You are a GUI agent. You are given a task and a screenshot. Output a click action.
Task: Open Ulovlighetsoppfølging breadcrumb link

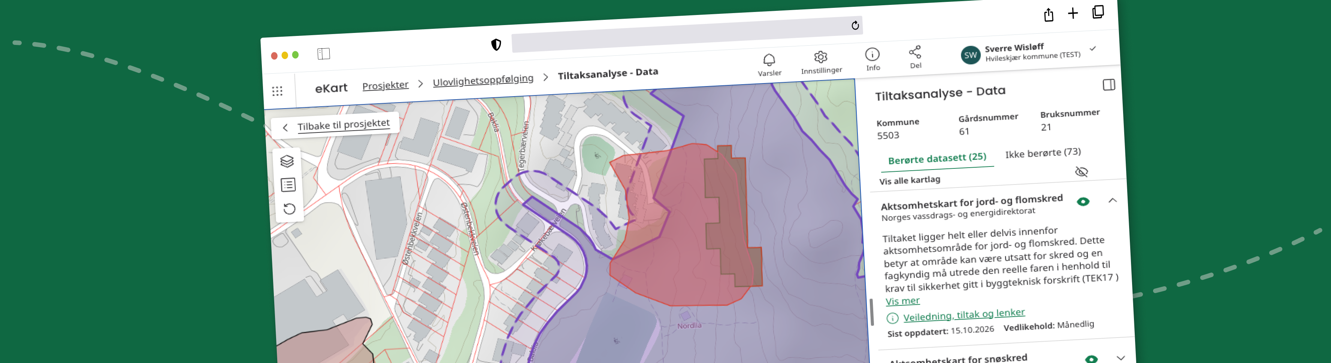pos(483,79)
